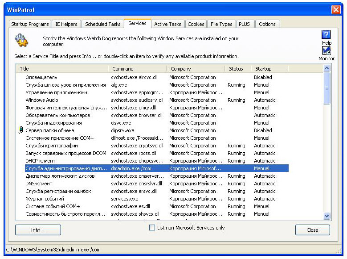Screen dimensions: 347x259
Task: Select Служба администрирования дисп... row
Action: pyautogui.click(x=157, y=168)
